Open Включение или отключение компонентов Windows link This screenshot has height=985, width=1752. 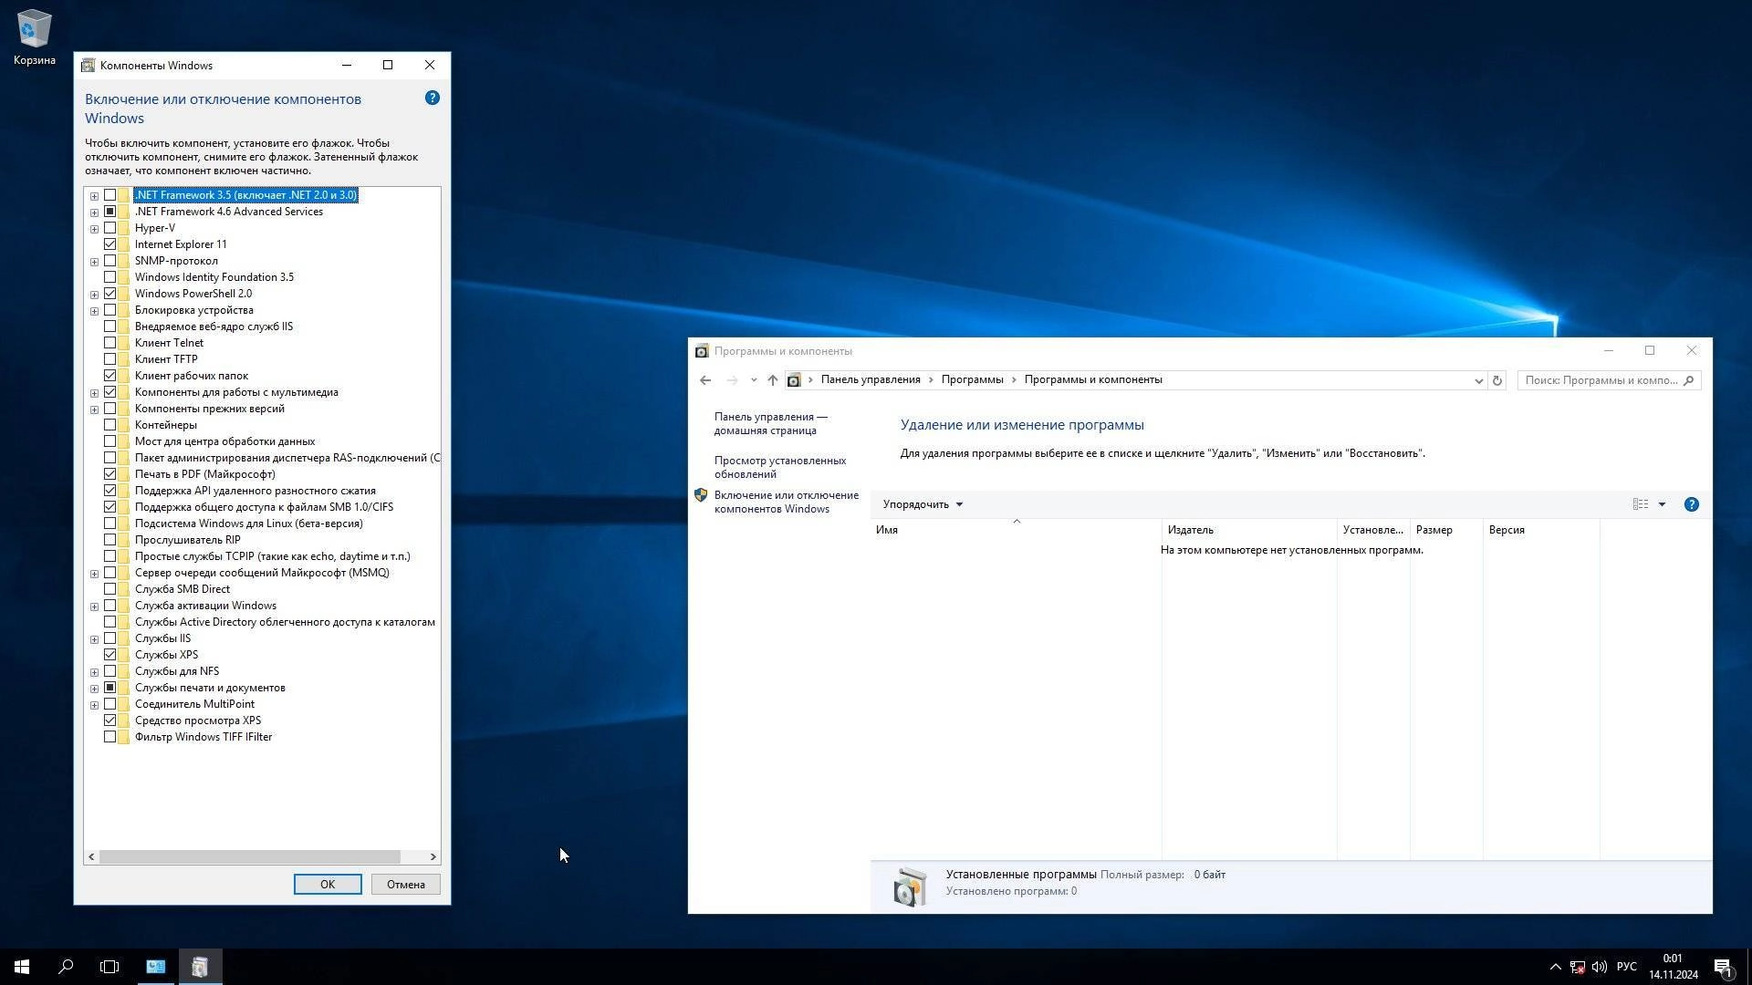[x=787, y=503]
